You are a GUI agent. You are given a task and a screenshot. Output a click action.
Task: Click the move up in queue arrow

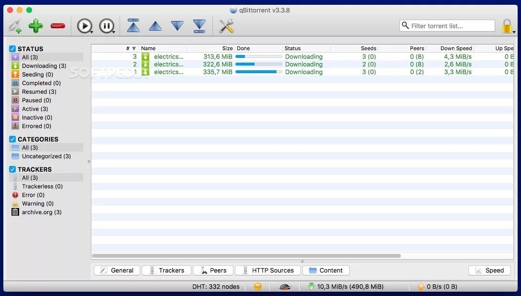[155, 26]
